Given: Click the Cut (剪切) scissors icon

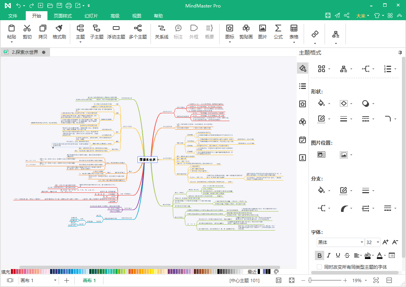Looking at the screenshot, I should 27,28.
